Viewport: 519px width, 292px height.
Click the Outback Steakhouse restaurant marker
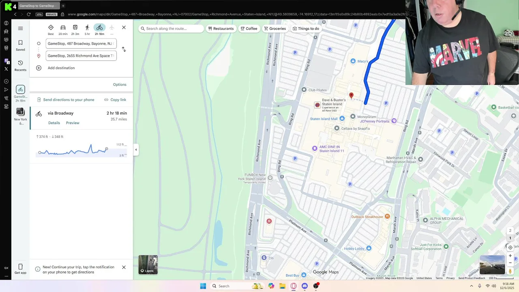point(387,217)
